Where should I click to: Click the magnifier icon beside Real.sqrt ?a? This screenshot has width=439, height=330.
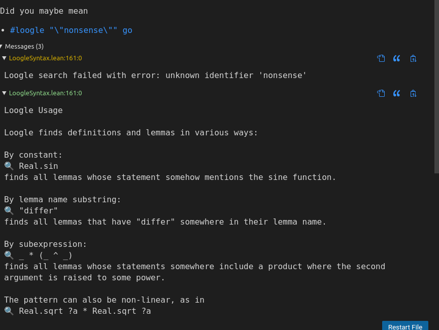[9, 311]
